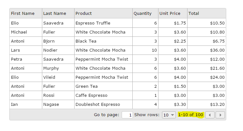Sort by First Name column header
The height and width of the screenshot is (131, 243).
click(x=23, y=14)
